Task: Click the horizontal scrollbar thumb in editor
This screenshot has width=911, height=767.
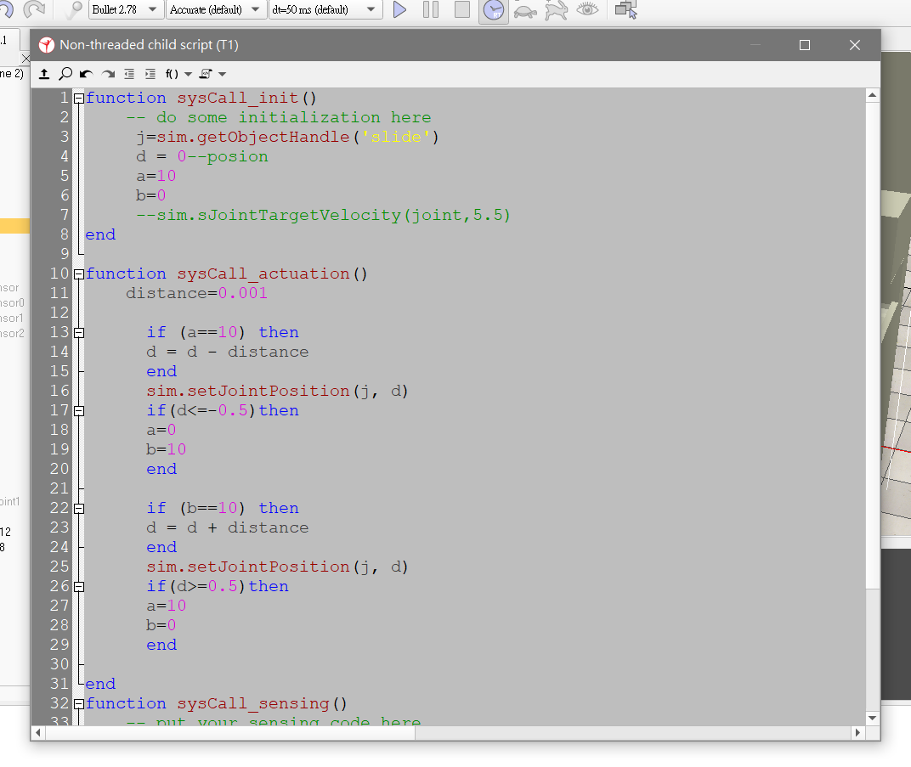Action: [x=229, y=732]
